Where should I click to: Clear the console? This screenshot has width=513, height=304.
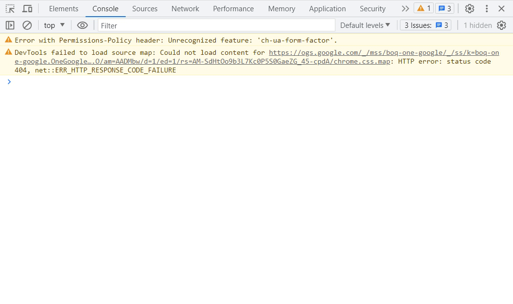point(27,25)
